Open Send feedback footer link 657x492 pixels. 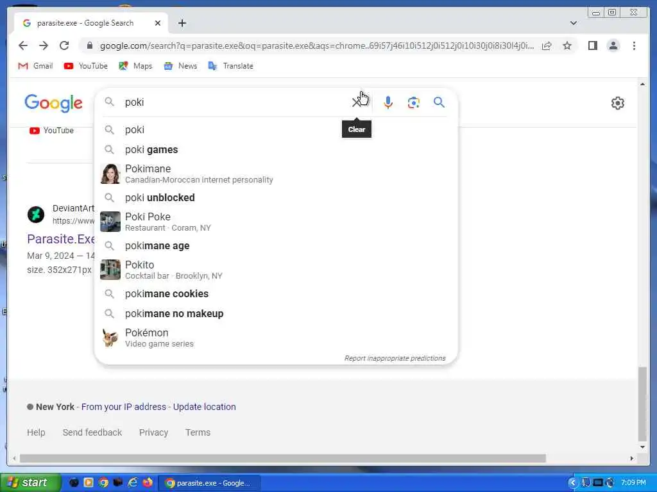click(x=92, y=432)
